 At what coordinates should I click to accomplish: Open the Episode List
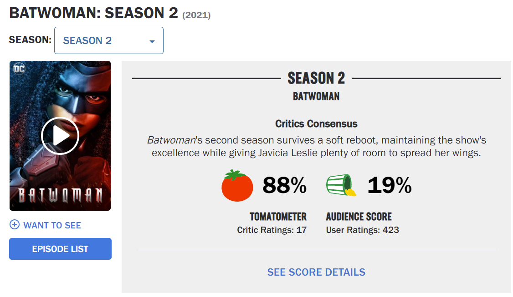coord(60,249)
